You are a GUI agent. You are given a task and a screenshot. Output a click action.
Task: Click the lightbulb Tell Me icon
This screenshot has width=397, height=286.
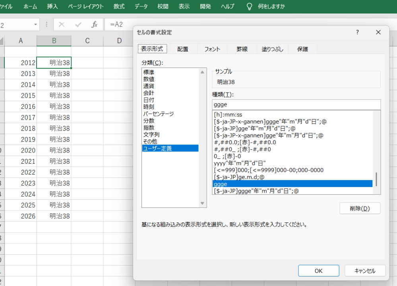click(249, 6)
